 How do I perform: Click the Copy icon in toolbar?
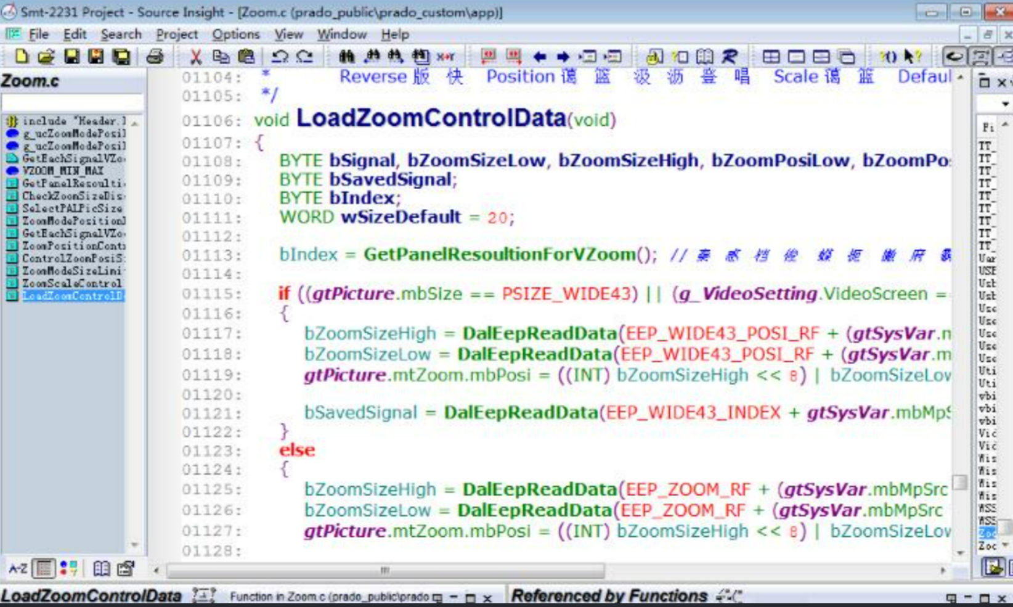(x=221, y=56)
